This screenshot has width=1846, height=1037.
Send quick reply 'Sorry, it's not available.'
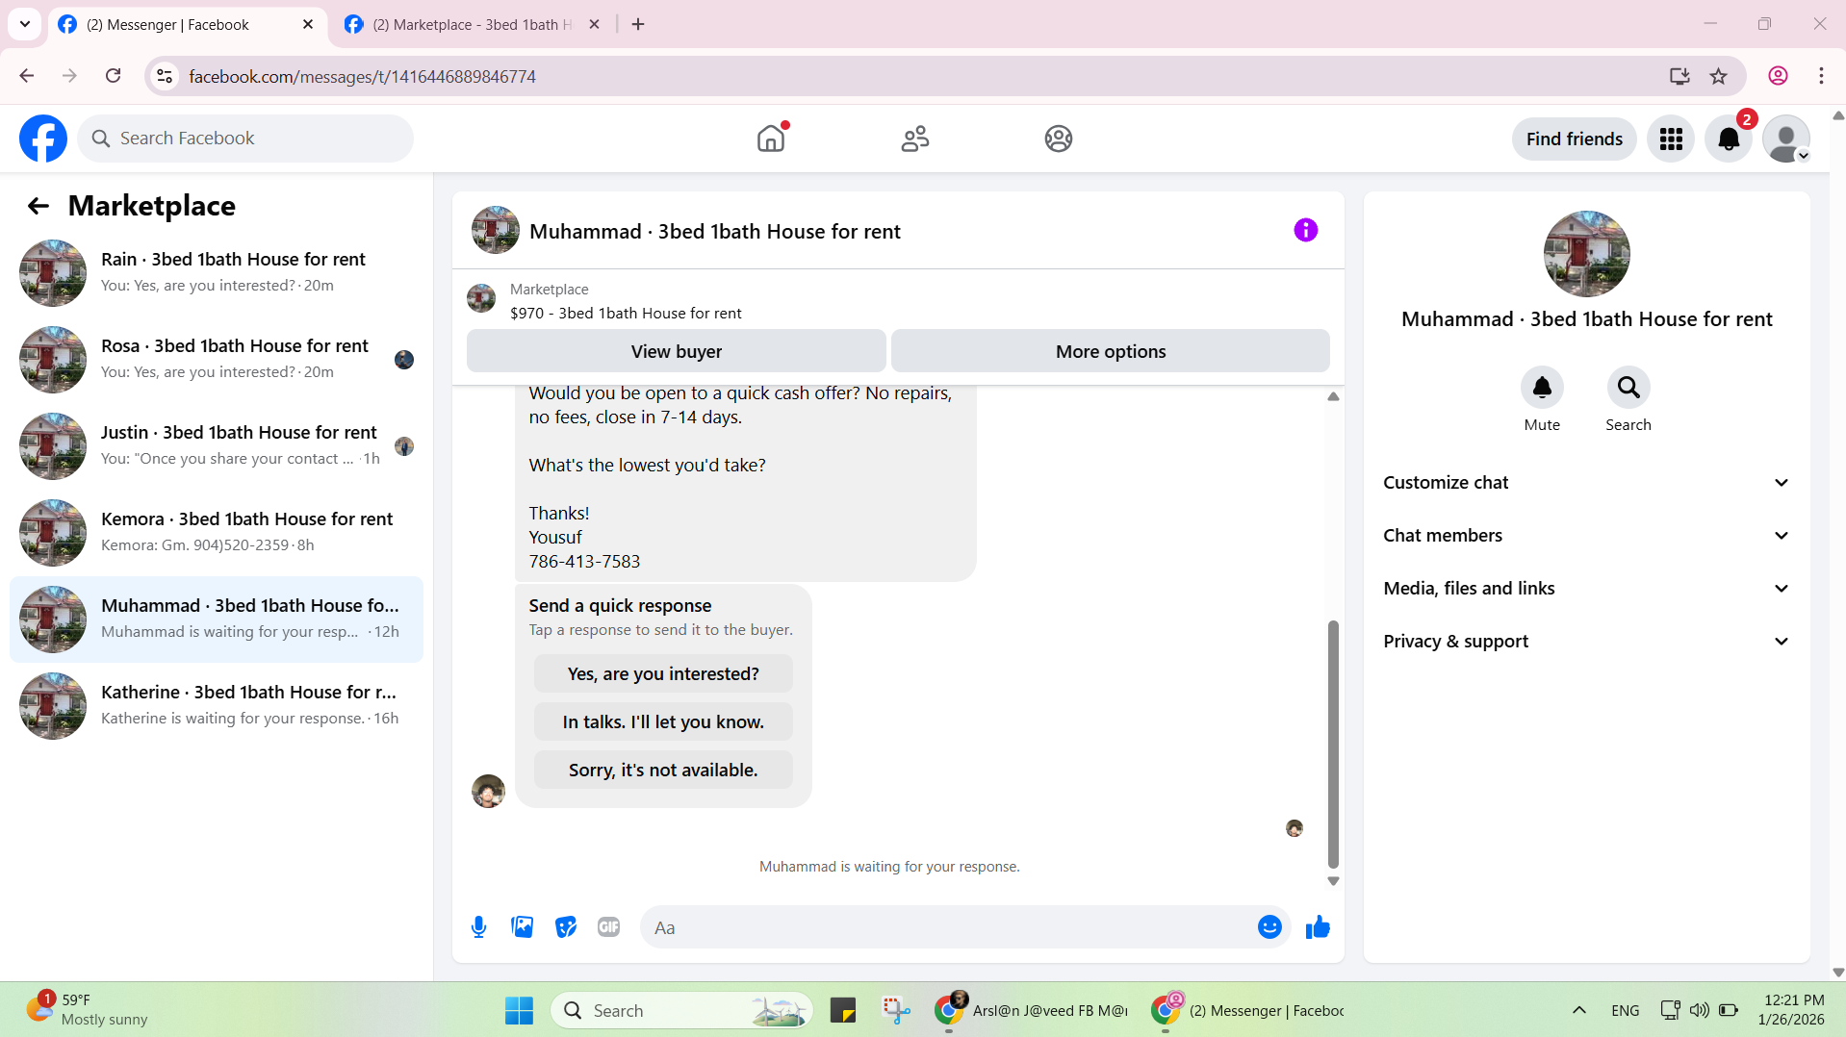[663, 770]
